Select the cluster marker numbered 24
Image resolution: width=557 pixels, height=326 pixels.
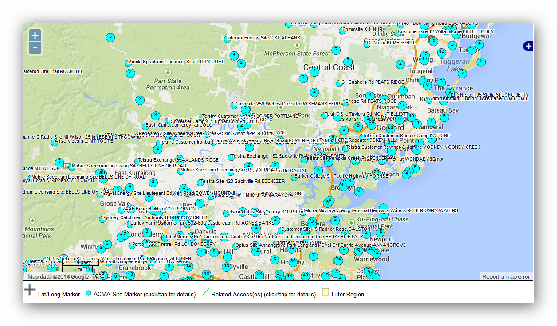pyautogui.click(x=338, y=260)
